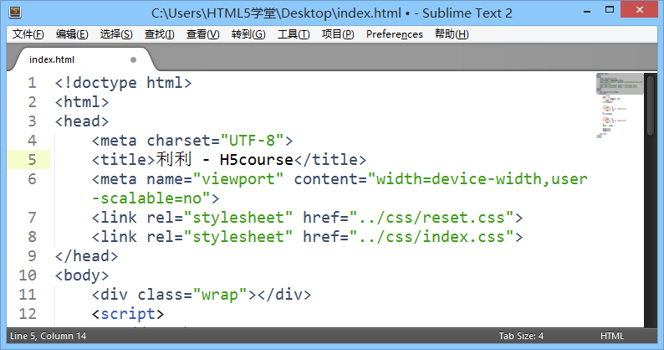Open the 文件(F) menu

(28, 34)
